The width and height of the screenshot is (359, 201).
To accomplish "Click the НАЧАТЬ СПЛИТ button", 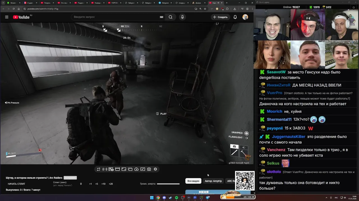I will pos(17,184).
